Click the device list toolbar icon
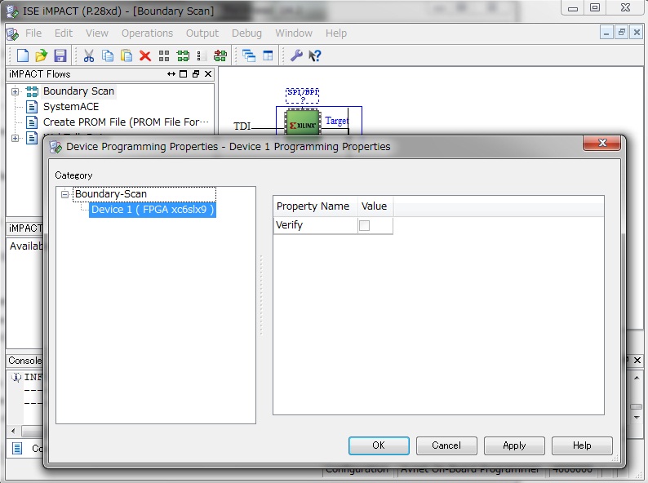This screenshot has width=648, height=483. click(x=202, y=55)
